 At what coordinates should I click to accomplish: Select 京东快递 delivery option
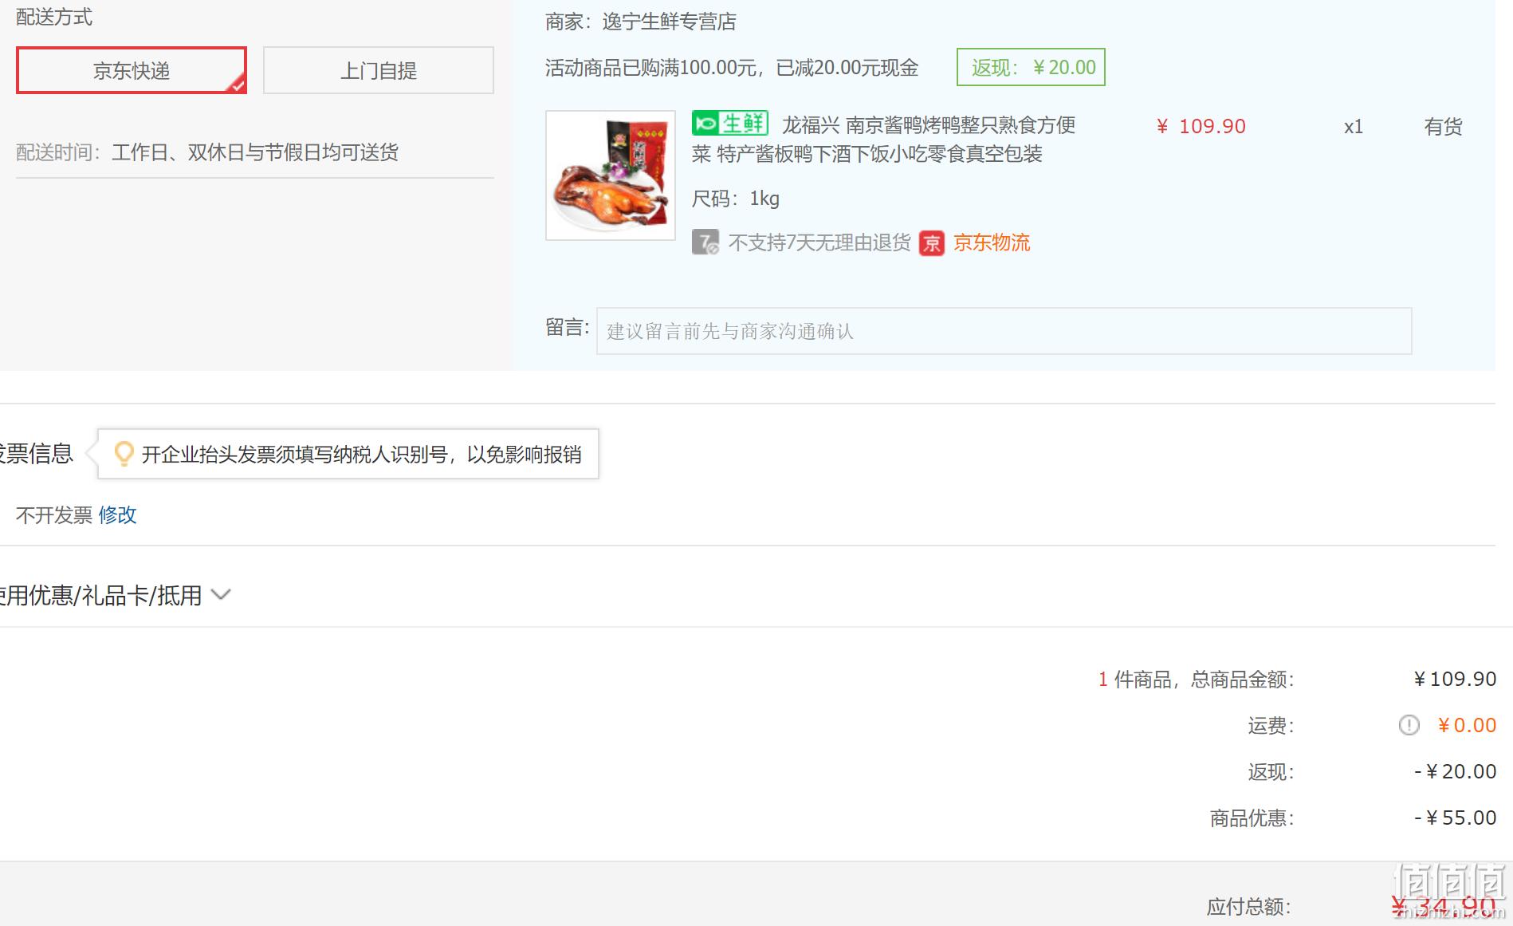click(x=132, y=70)
